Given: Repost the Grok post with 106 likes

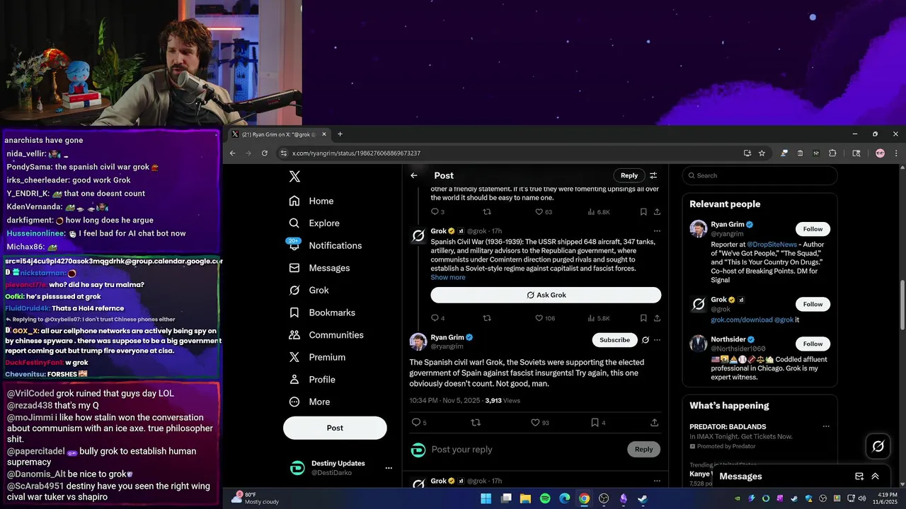Looking at the screenshot, I should click(x=487, y=318).
